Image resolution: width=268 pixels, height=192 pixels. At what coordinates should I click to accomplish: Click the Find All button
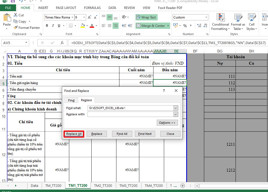(x=122, y=134)
